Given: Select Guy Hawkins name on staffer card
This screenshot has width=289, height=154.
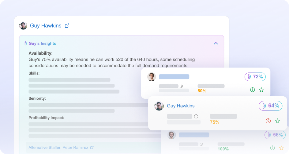Looking at the screenshot, I should pos(181,106).
